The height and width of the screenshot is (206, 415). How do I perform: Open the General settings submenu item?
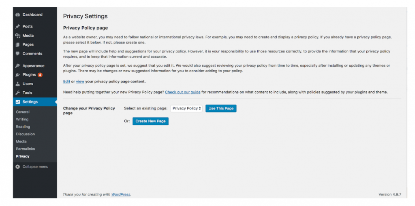[23, 112]
